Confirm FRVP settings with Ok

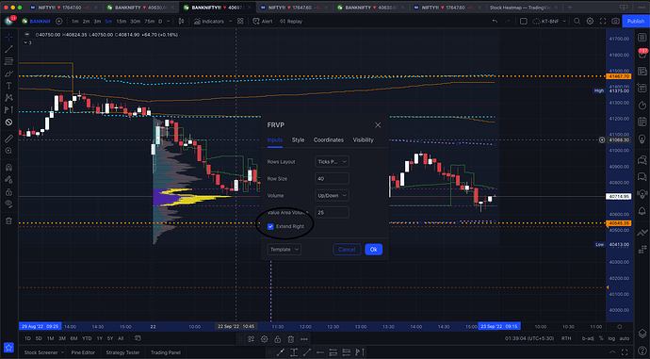[373, 249]
